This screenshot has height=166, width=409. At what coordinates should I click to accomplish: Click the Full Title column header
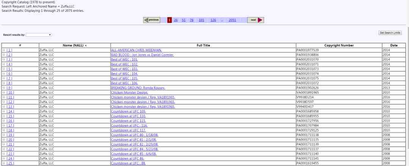[203, 45]
